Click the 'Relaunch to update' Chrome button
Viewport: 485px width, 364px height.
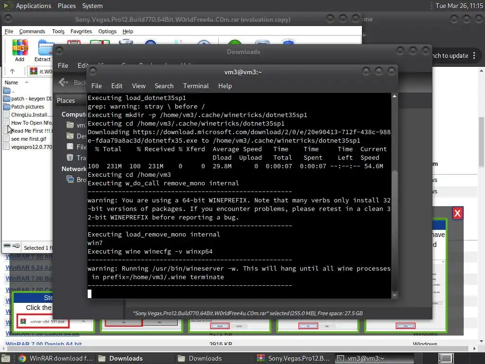click(450, 56)
